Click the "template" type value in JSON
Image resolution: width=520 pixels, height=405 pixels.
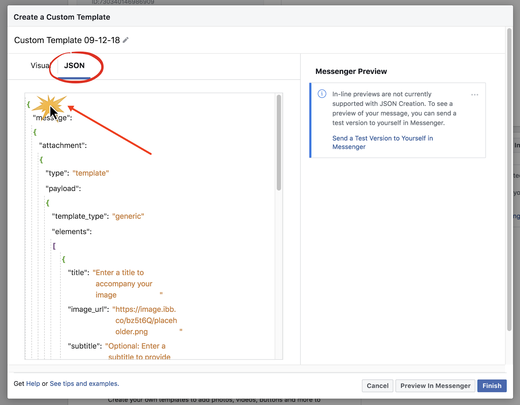tap(91, 173)
